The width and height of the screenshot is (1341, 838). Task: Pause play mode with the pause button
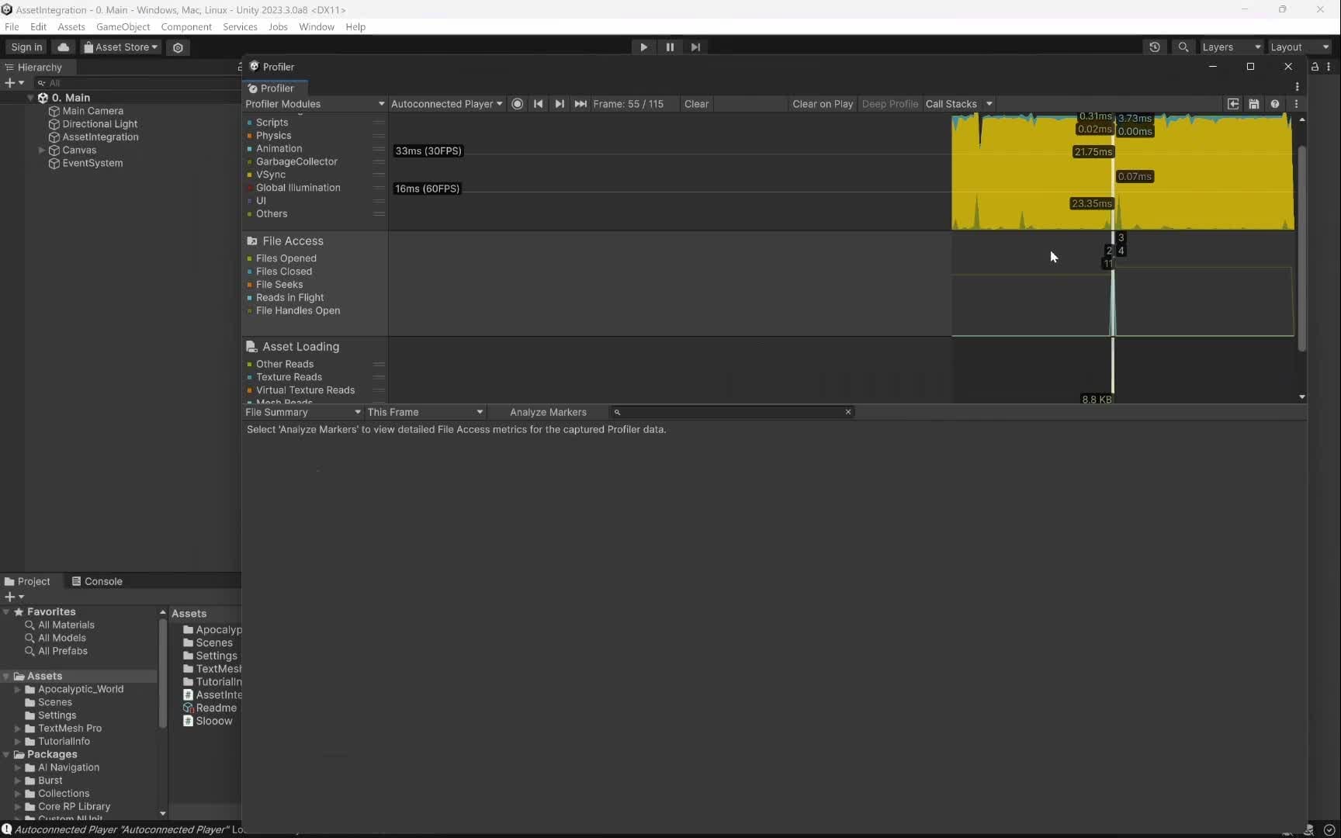point(669,47)
